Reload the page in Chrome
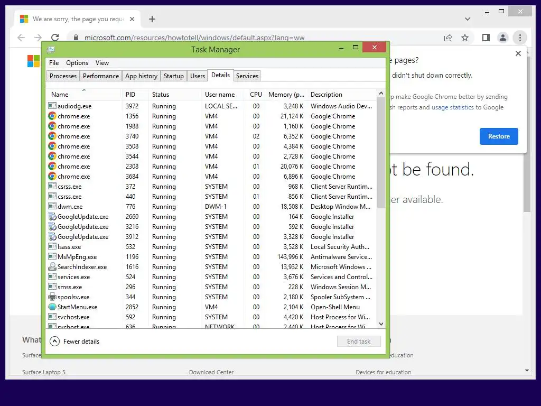 click(x=55, y=38)
